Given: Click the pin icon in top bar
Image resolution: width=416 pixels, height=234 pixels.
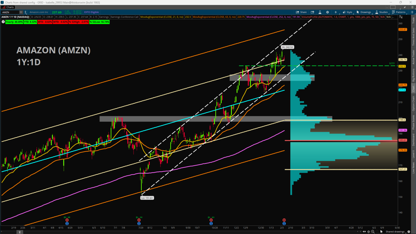Looking at the screenshot, I should pyautogui.click(x=405, y=7).
